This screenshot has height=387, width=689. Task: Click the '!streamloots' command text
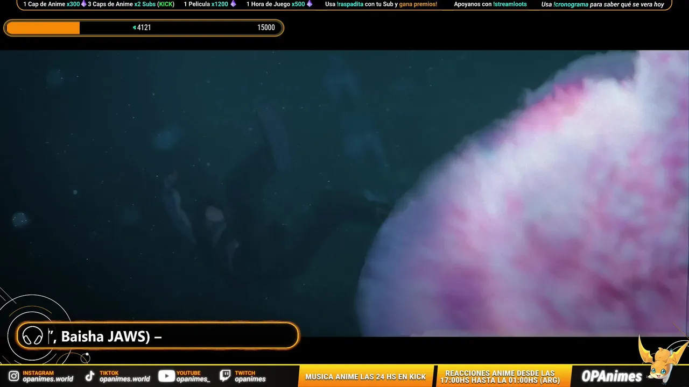(x=510, y=4)
